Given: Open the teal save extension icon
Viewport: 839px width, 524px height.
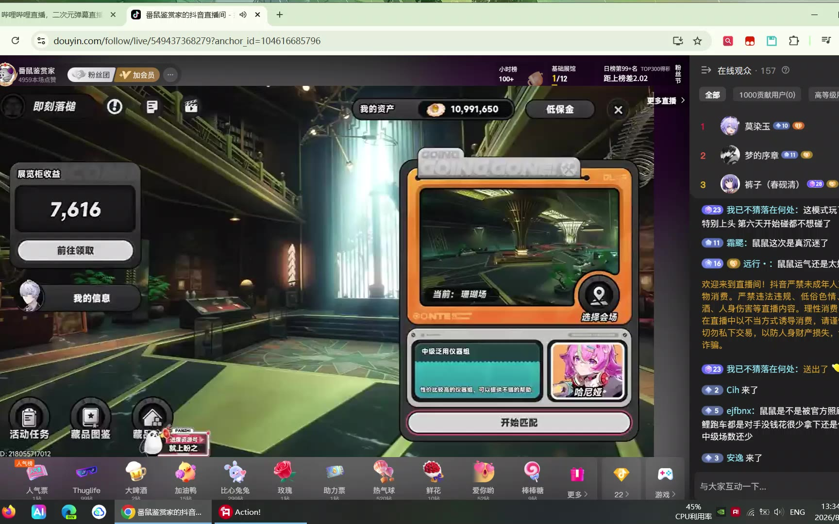Looking at the screenshot, I should pyautogui.click(x=772, y=41).
